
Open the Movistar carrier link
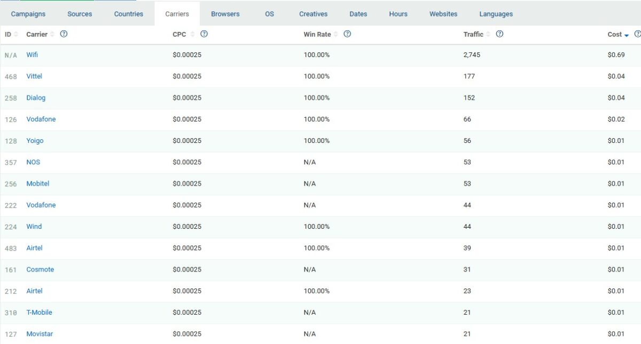tap(40, 334)
